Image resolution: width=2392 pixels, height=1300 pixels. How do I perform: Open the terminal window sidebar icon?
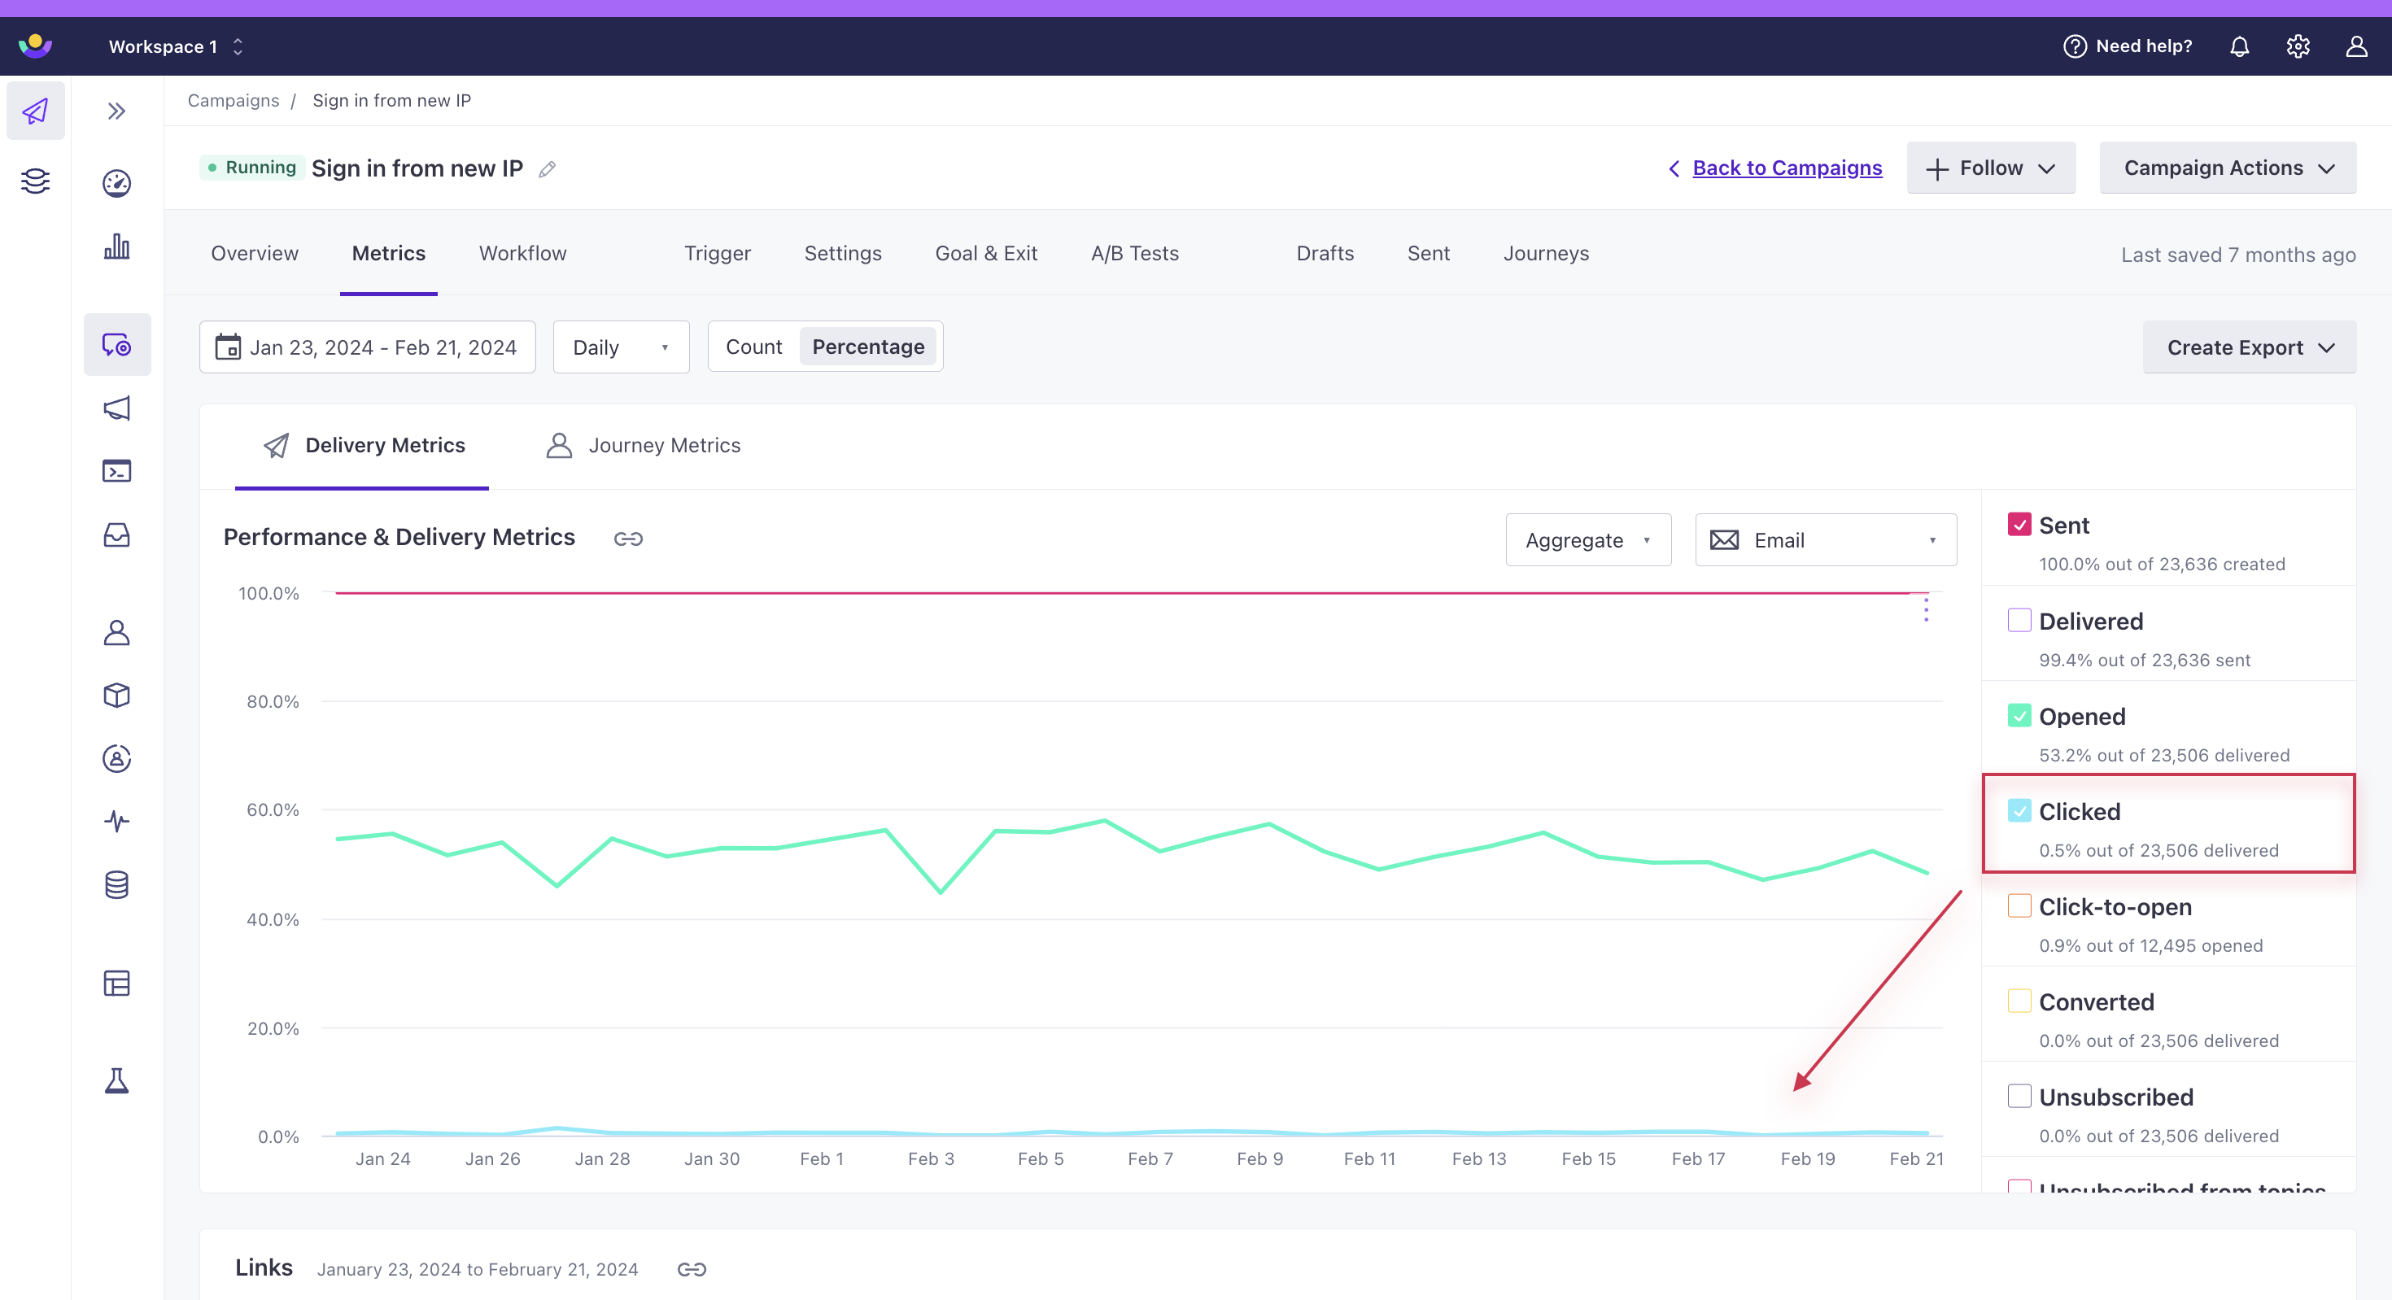point(116,471)
